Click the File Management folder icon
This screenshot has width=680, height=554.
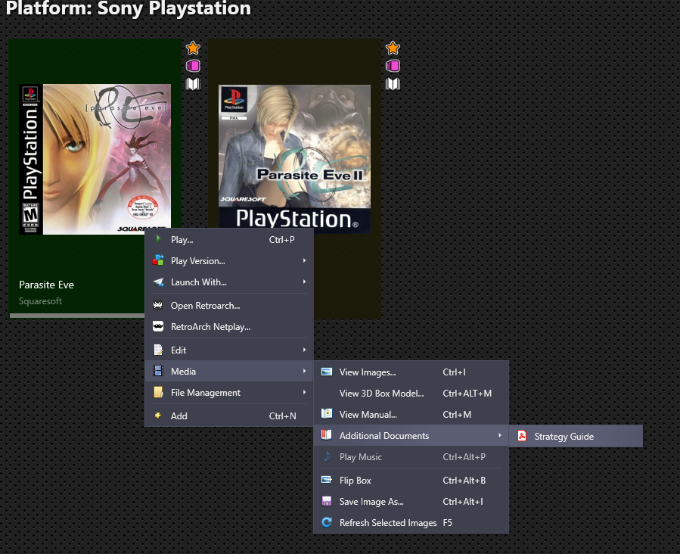pos(158,392)
